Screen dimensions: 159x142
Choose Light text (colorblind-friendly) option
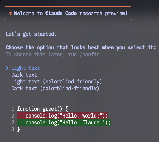click(x=57, y=82)
